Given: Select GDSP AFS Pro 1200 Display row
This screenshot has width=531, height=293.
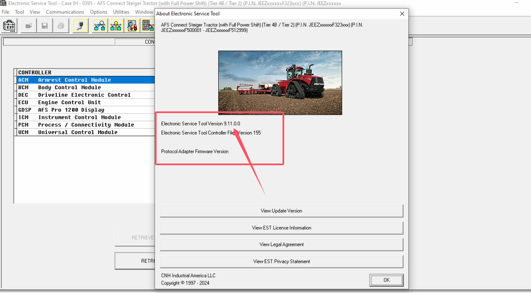Looking at the screenshot, I should tap(86, 110).
